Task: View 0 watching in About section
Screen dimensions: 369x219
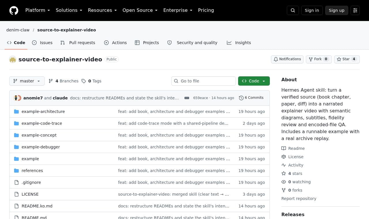Action: (296, 182)
